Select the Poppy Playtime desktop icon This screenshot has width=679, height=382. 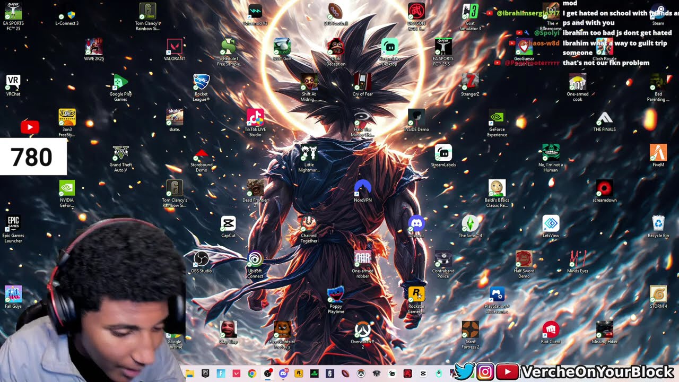coord(336,300)
